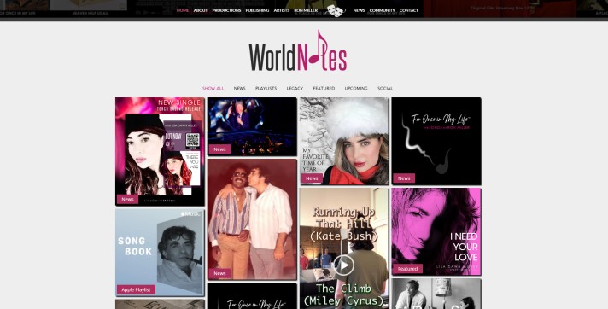Viewport: 608px width, 309px height.
Task: Open the lower For Once in My Life card
Action: [252, 296]
